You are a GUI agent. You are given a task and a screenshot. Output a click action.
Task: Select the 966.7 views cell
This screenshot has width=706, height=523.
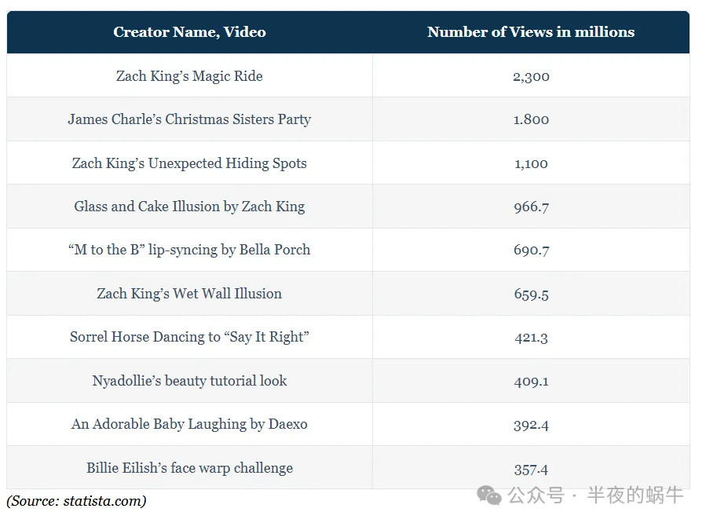pos(532,207)
